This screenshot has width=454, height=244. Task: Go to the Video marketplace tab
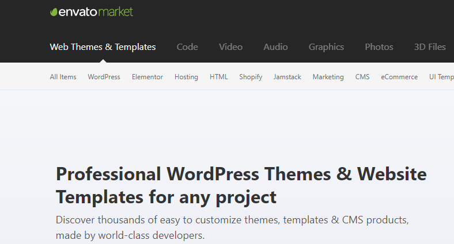(231, 47)
